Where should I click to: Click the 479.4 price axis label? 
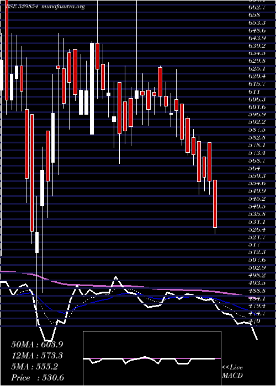(x=257, y=306)
